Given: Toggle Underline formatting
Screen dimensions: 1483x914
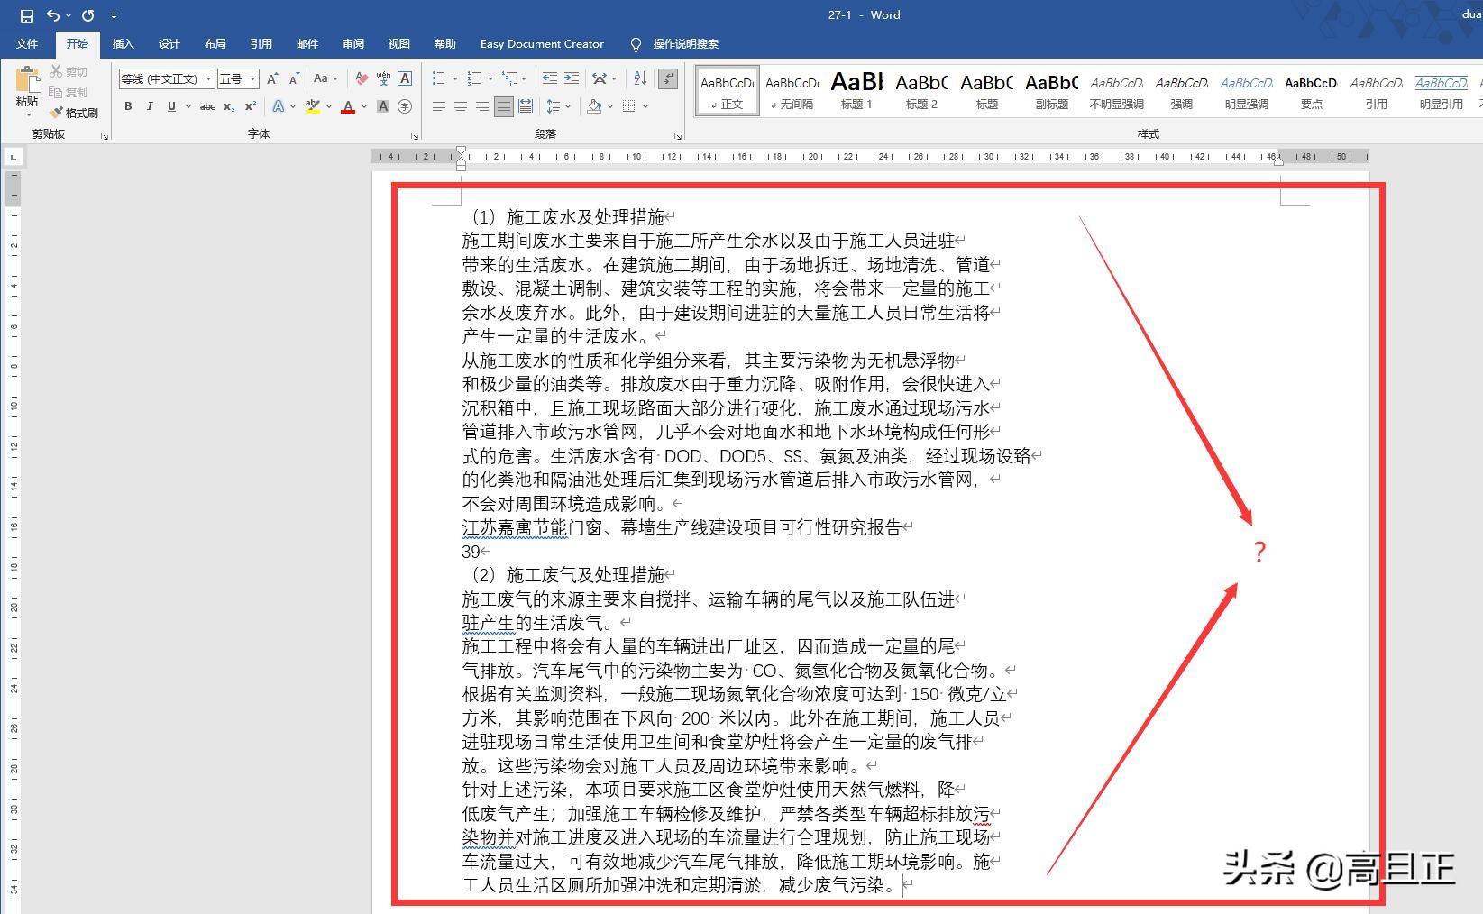Looking at the screenshot, I should (170, 106).
